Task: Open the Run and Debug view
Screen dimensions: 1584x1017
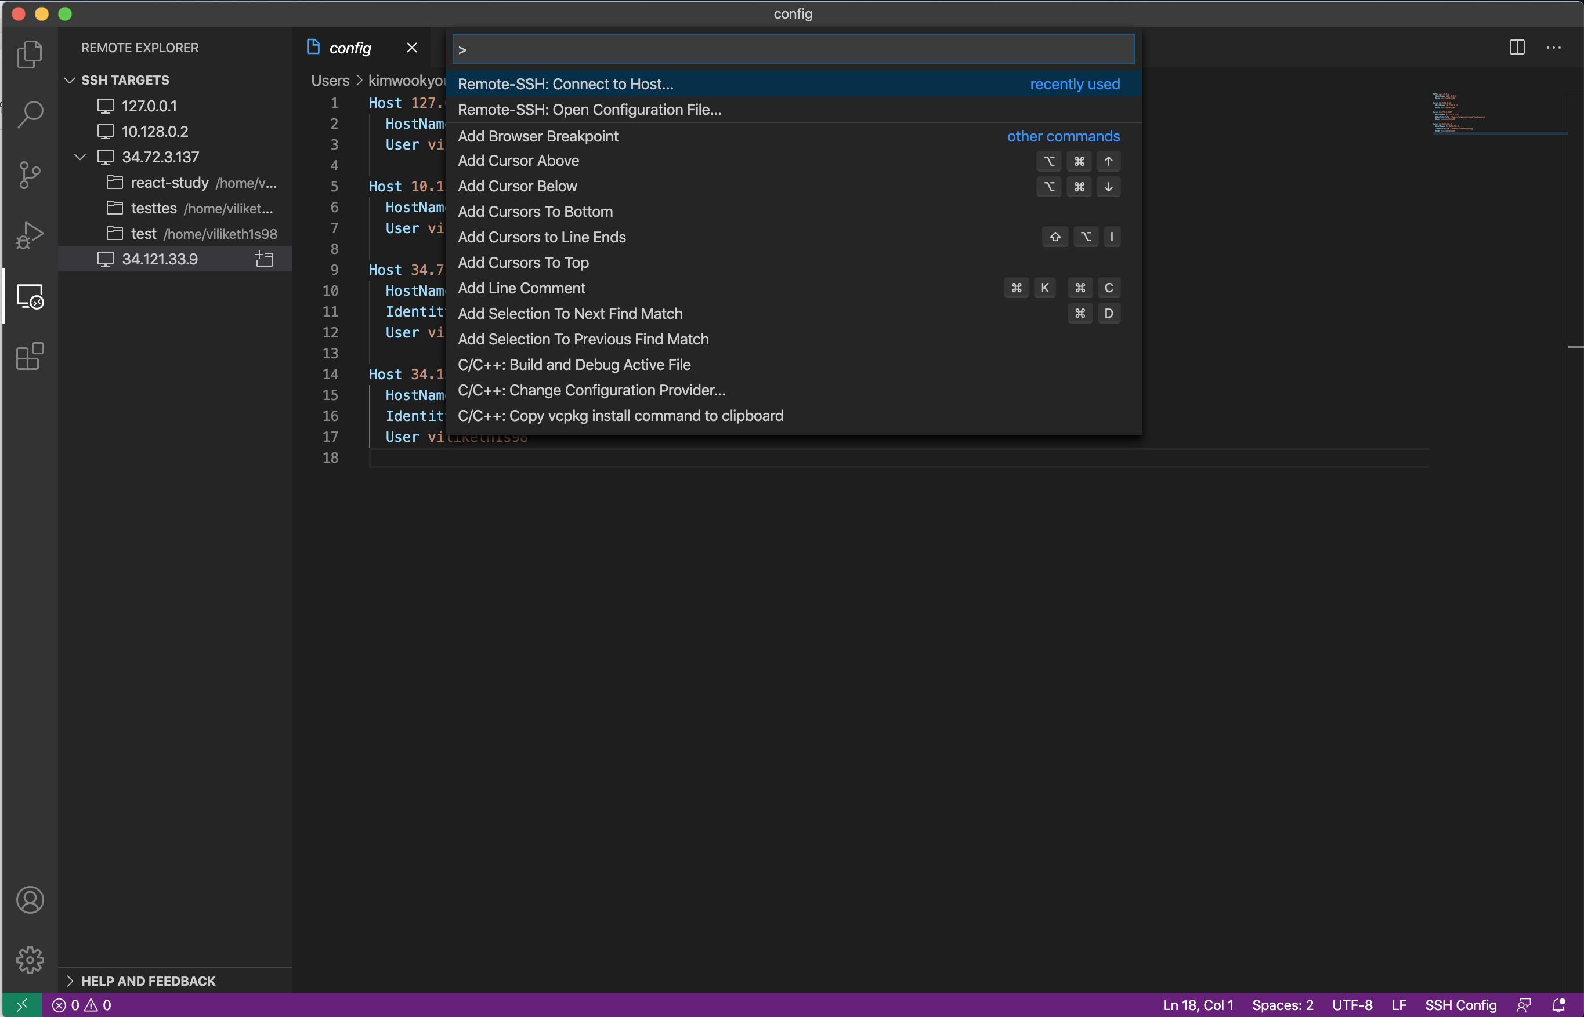Action: [x=30, y=236]
